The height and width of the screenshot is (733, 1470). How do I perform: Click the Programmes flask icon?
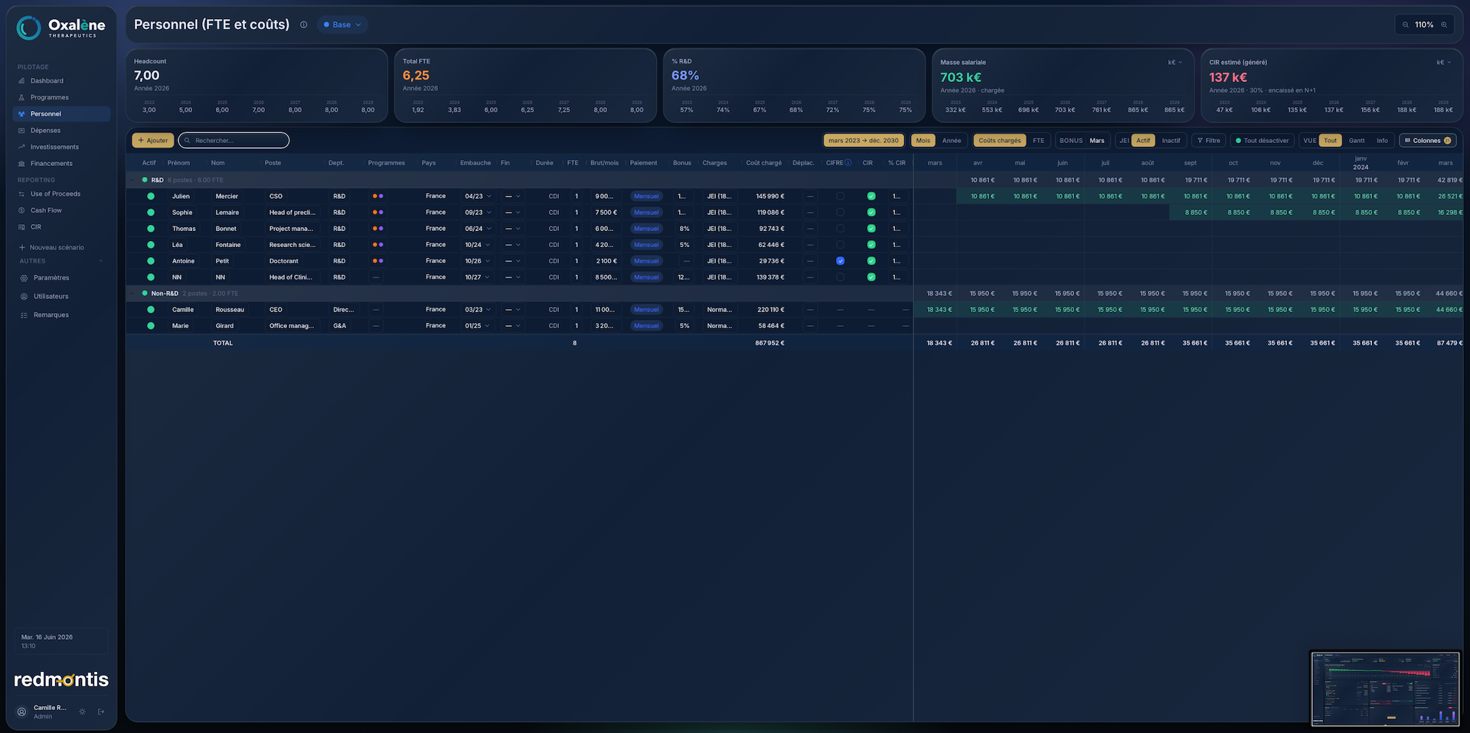tap(21, 98)
